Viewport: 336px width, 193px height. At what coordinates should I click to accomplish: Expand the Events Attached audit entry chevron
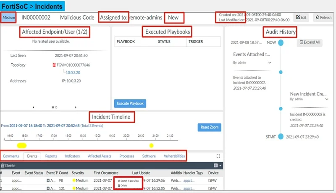[x=270, y=62]
